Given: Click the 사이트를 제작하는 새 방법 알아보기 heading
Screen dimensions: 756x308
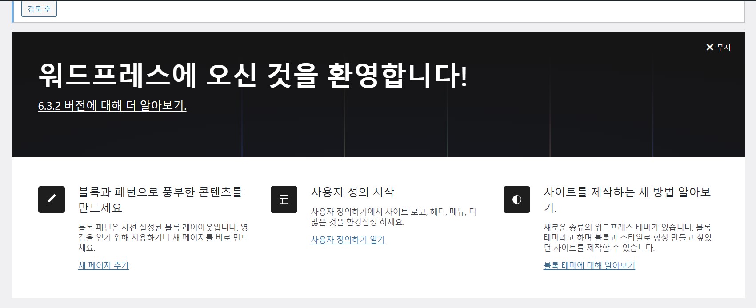Looking at the screenshot, I should [627, 200].
